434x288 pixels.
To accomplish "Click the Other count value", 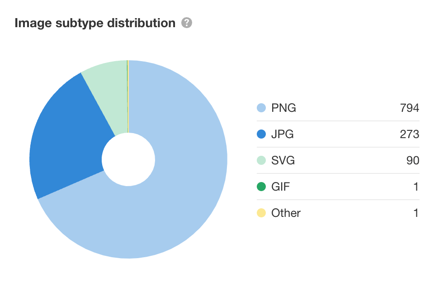I will click(x=416, y=213).
